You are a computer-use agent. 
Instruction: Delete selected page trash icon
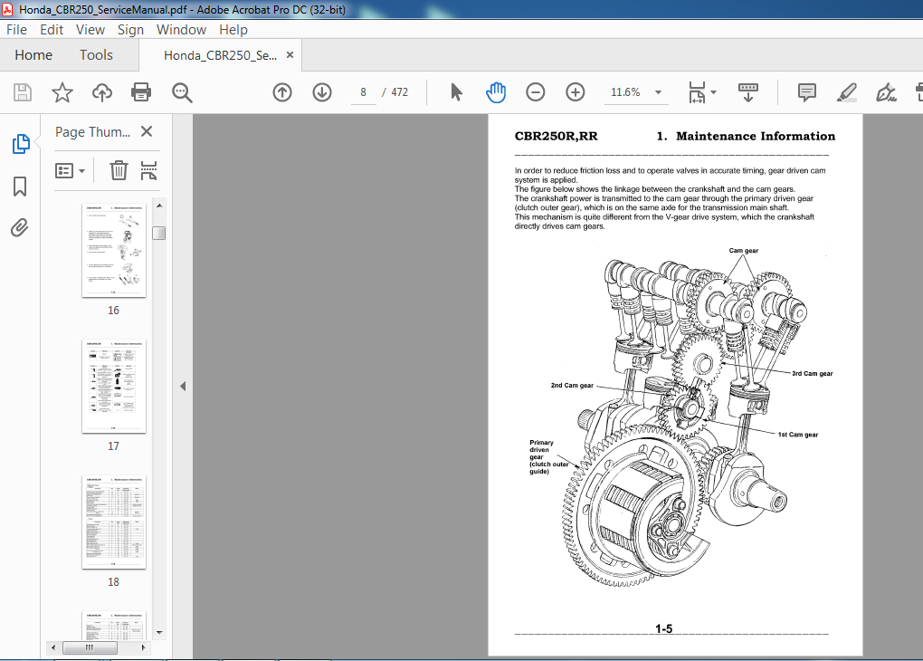pyautogui.click(x=119, y=170)
